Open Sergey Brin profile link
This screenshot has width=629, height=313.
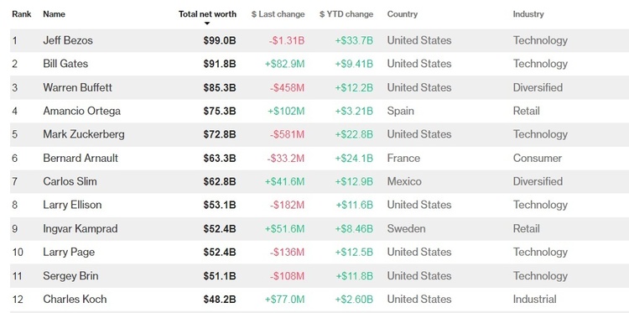point(70,276)
